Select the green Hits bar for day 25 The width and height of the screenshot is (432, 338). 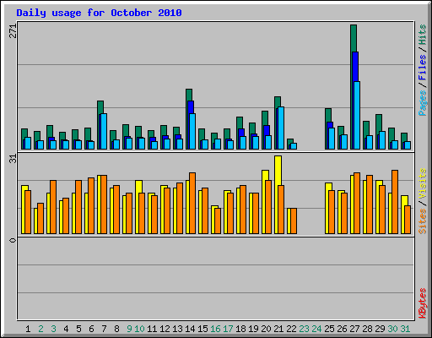point(328,115)
